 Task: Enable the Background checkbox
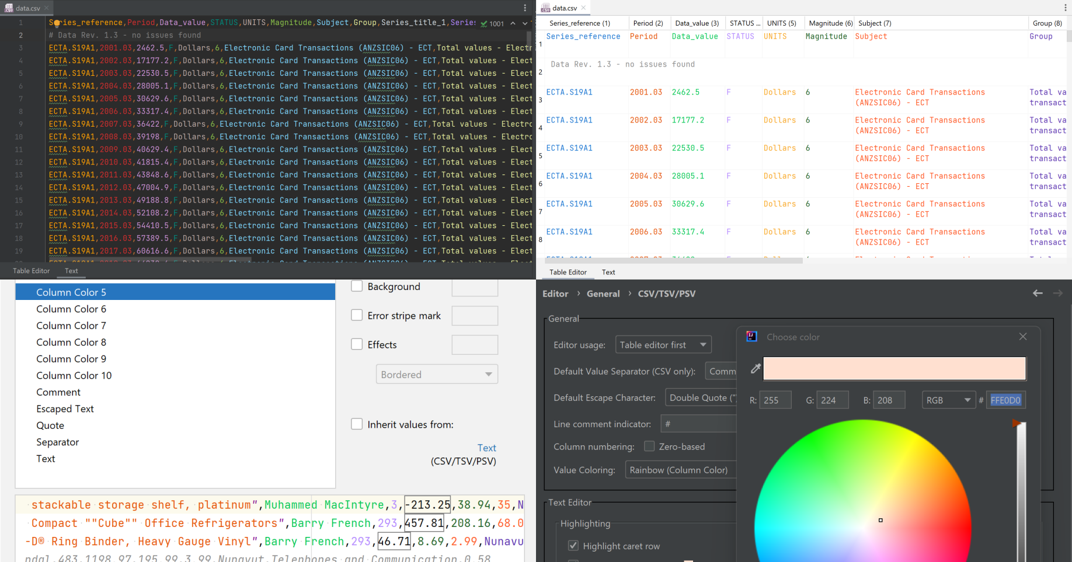pyautogui.click(x=357, y=286)
